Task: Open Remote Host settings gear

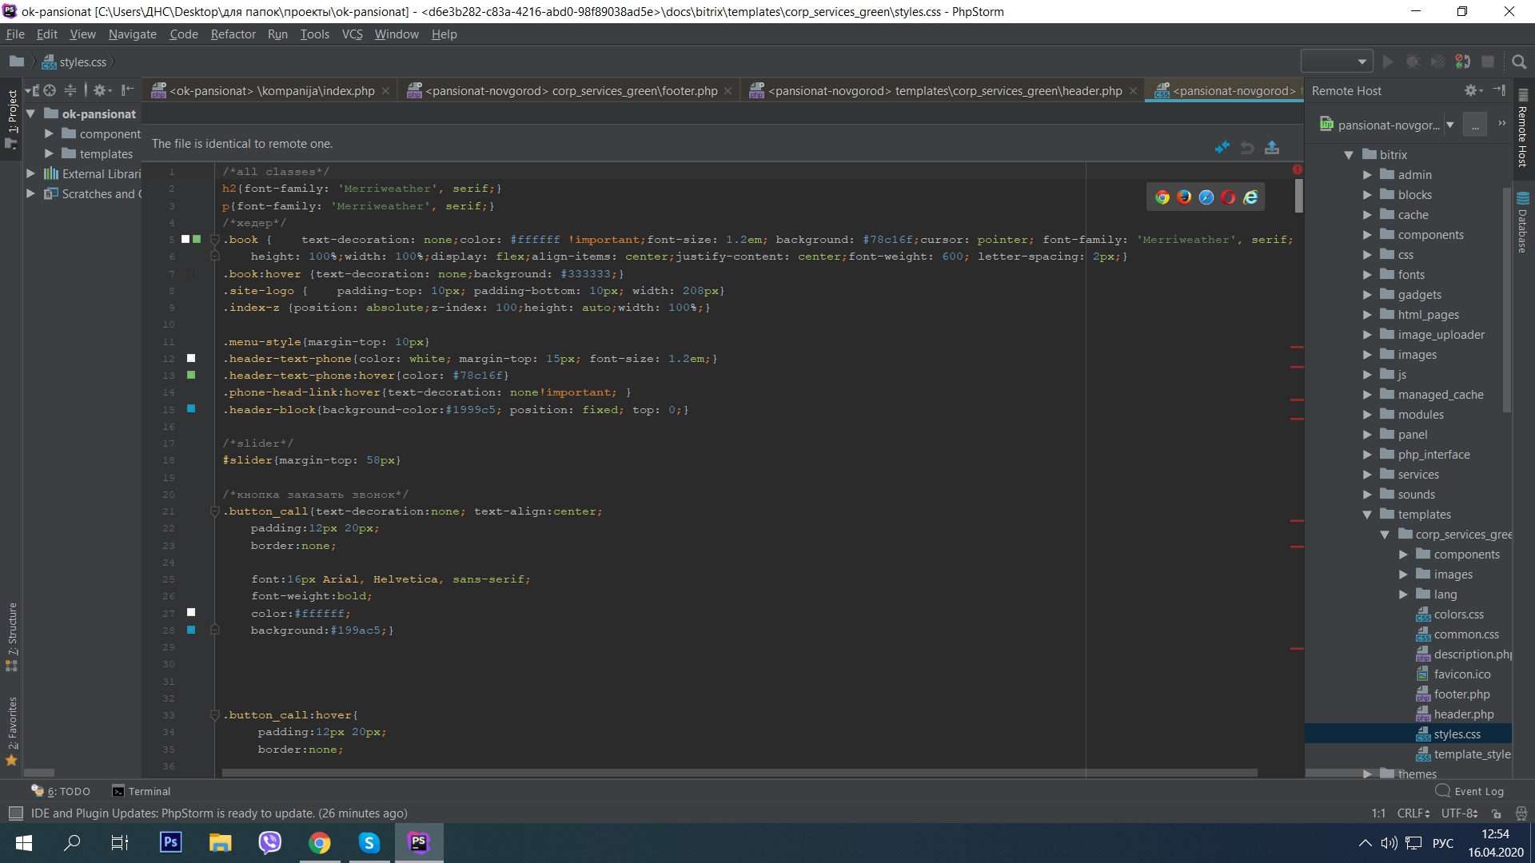Action: pos(1471,90)
